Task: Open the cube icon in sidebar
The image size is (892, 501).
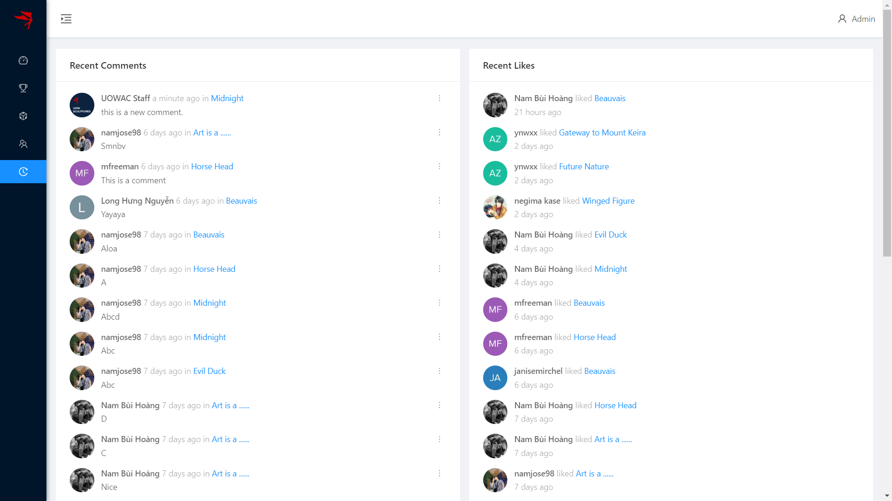Action: [x=23, y=116]
